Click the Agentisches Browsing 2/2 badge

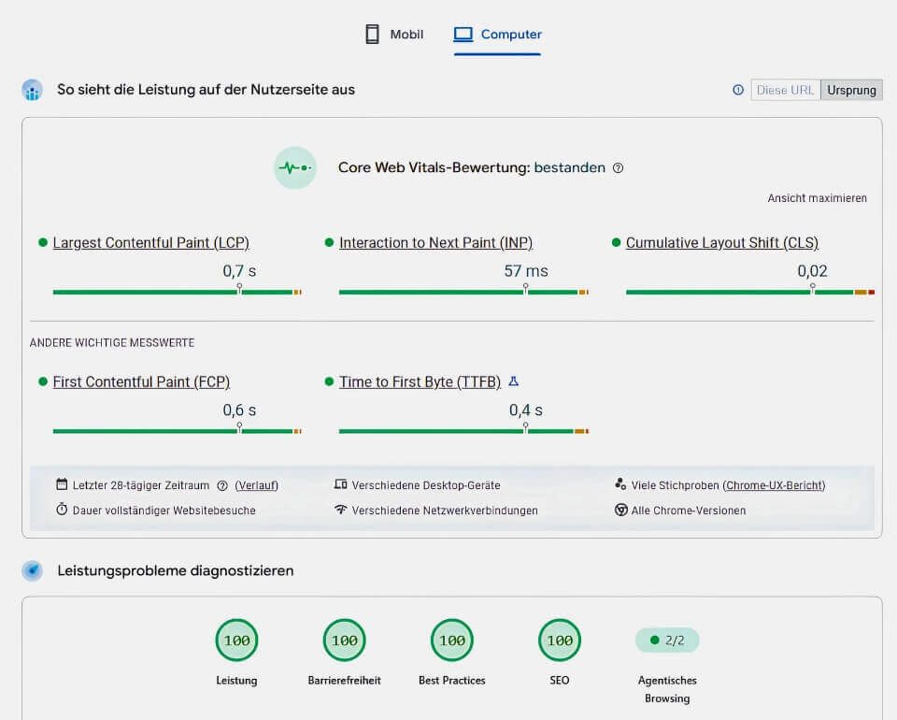pos(667,641)
